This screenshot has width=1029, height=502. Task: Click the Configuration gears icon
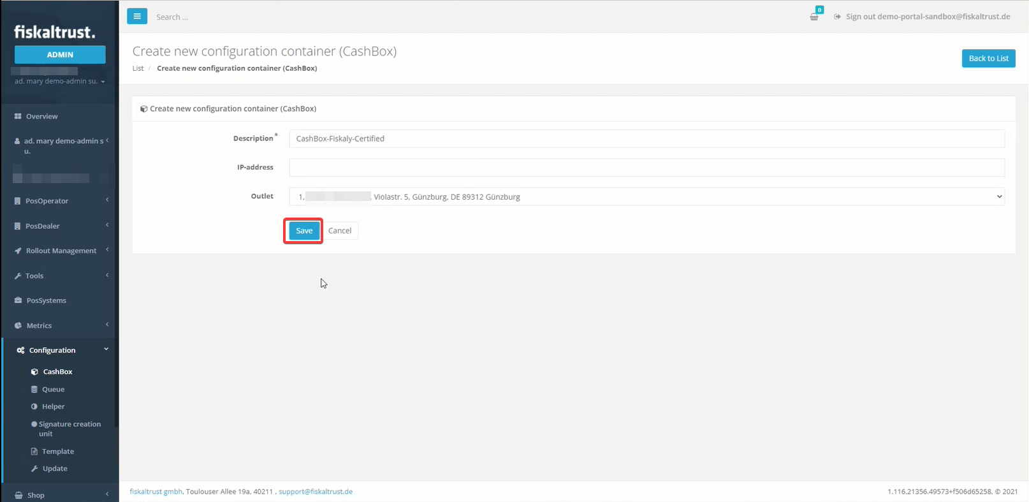[20, 350]
